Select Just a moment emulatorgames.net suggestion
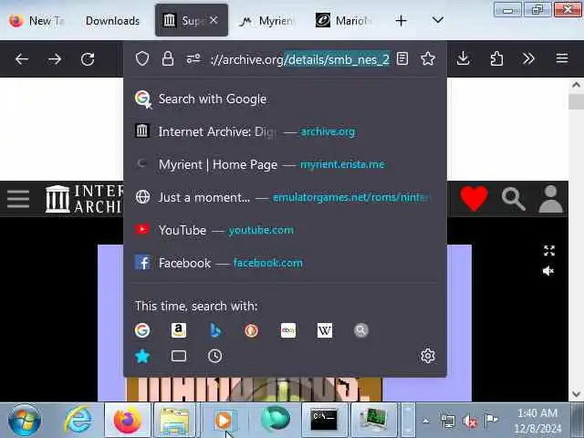Screen dimensions: 584x438 point(285,197)
